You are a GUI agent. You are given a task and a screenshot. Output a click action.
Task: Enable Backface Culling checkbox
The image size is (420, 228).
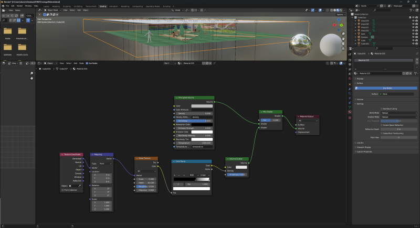pyautogui.click(x=382, y=109)
